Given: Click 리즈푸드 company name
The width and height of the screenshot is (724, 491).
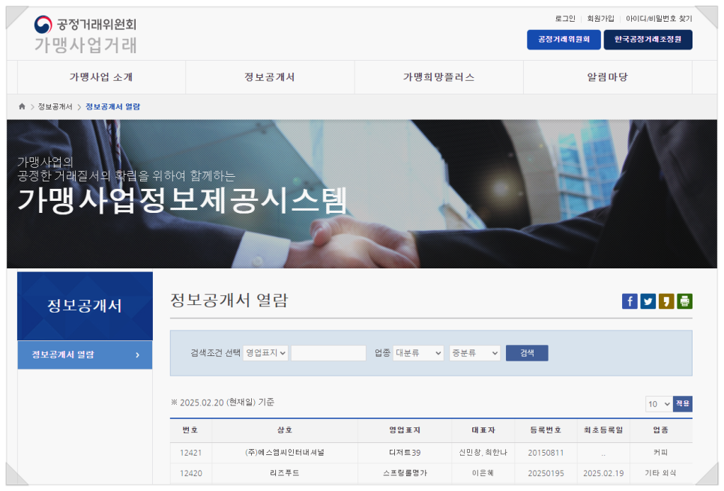Looking at the screenshot, I should coord(285,473).
